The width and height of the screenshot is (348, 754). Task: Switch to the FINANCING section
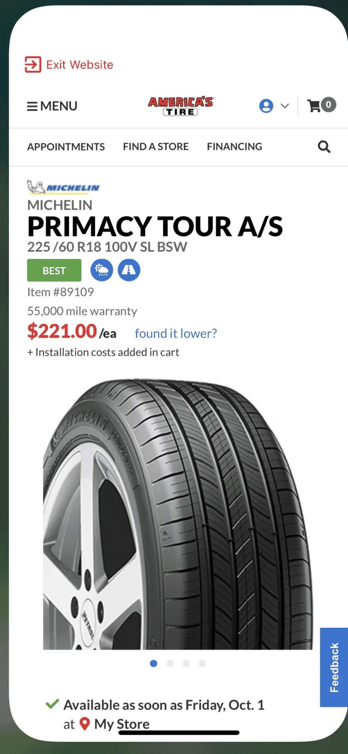tap(234, 147)
